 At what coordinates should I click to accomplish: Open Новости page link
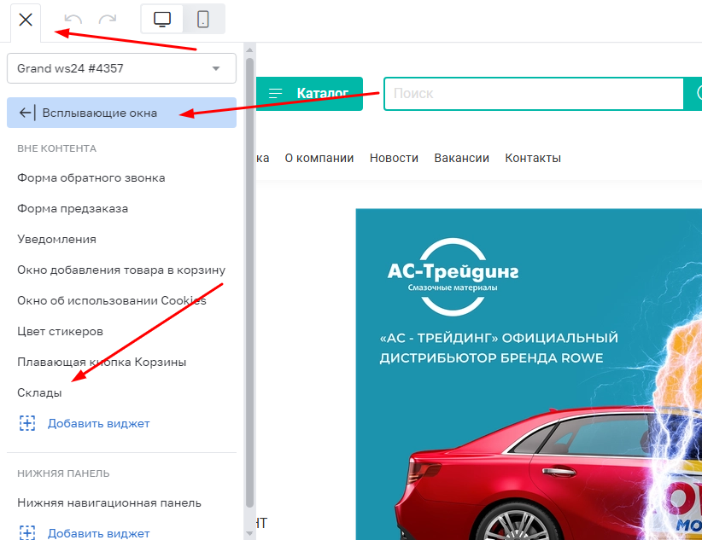click(x=394, y=158)
